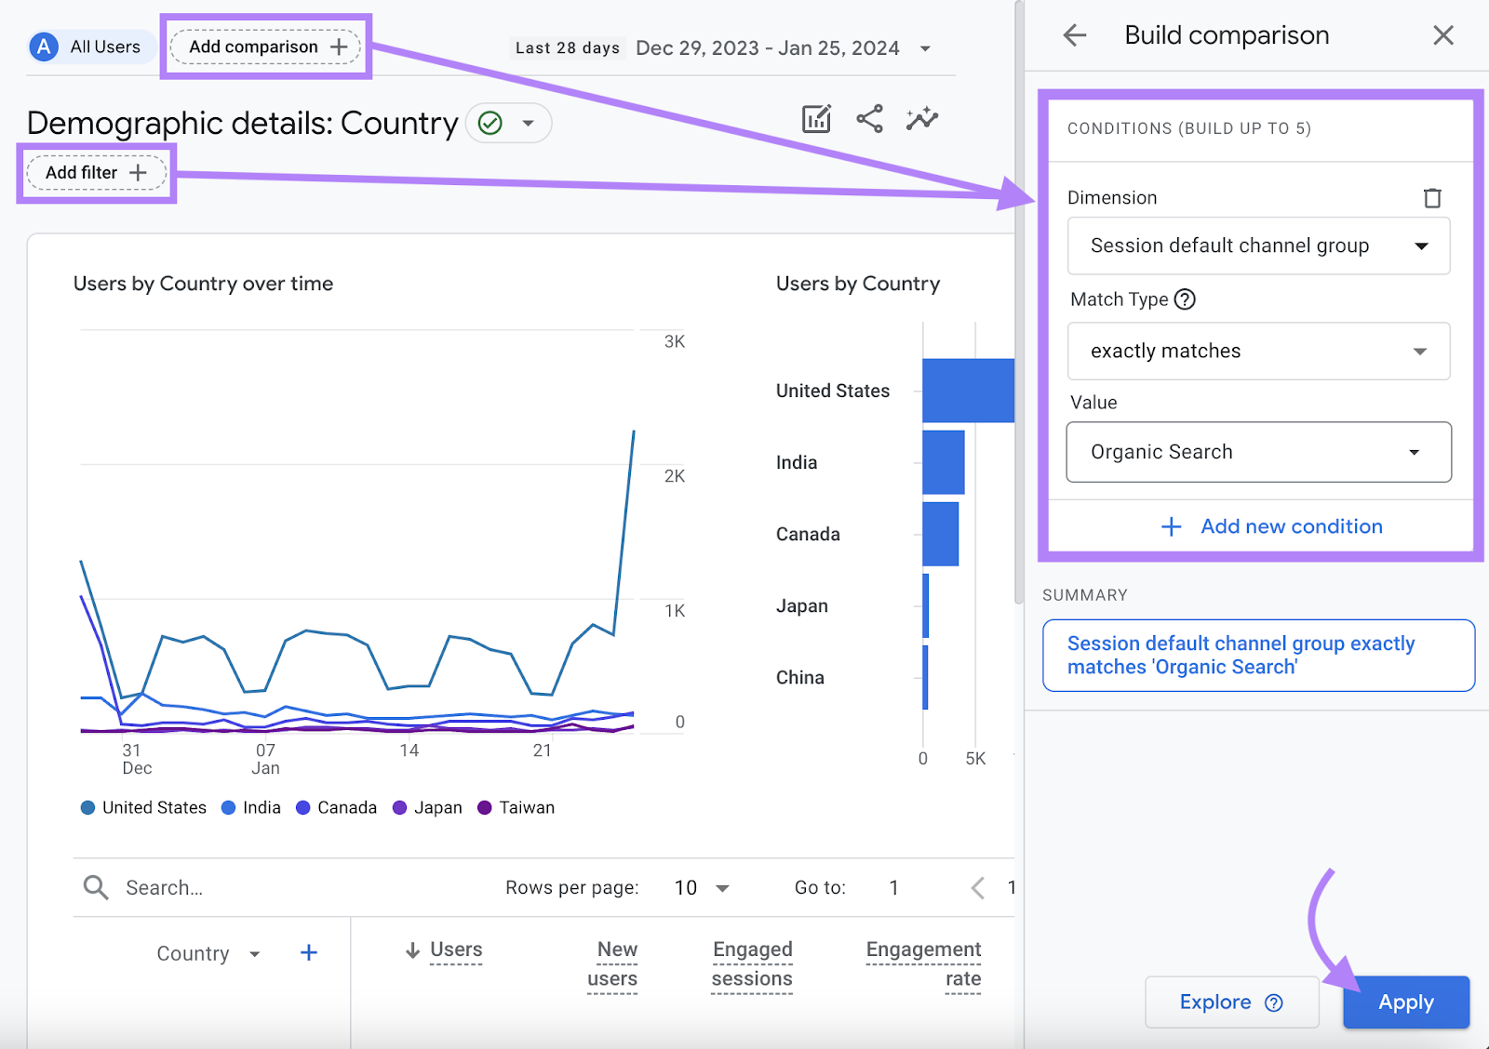Select the All Users chip

[x=91, y=46]
